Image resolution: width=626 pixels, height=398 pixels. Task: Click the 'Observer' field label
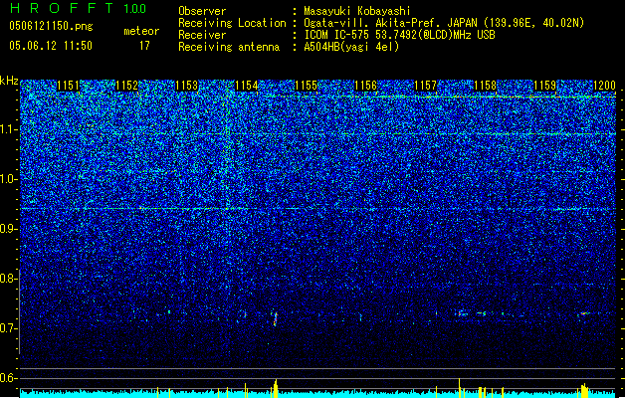tap(202, 11)
